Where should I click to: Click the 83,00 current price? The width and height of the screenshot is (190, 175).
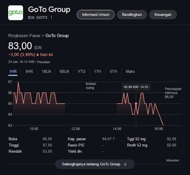click(20, 46)
